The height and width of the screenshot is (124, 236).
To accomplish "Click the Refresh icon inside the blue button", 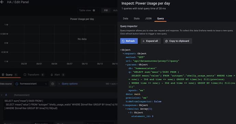I will (x=123, y=41).
